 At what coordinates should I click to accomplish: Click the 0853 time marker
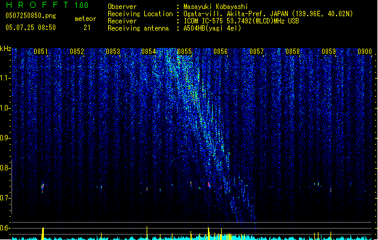(113, 52)
